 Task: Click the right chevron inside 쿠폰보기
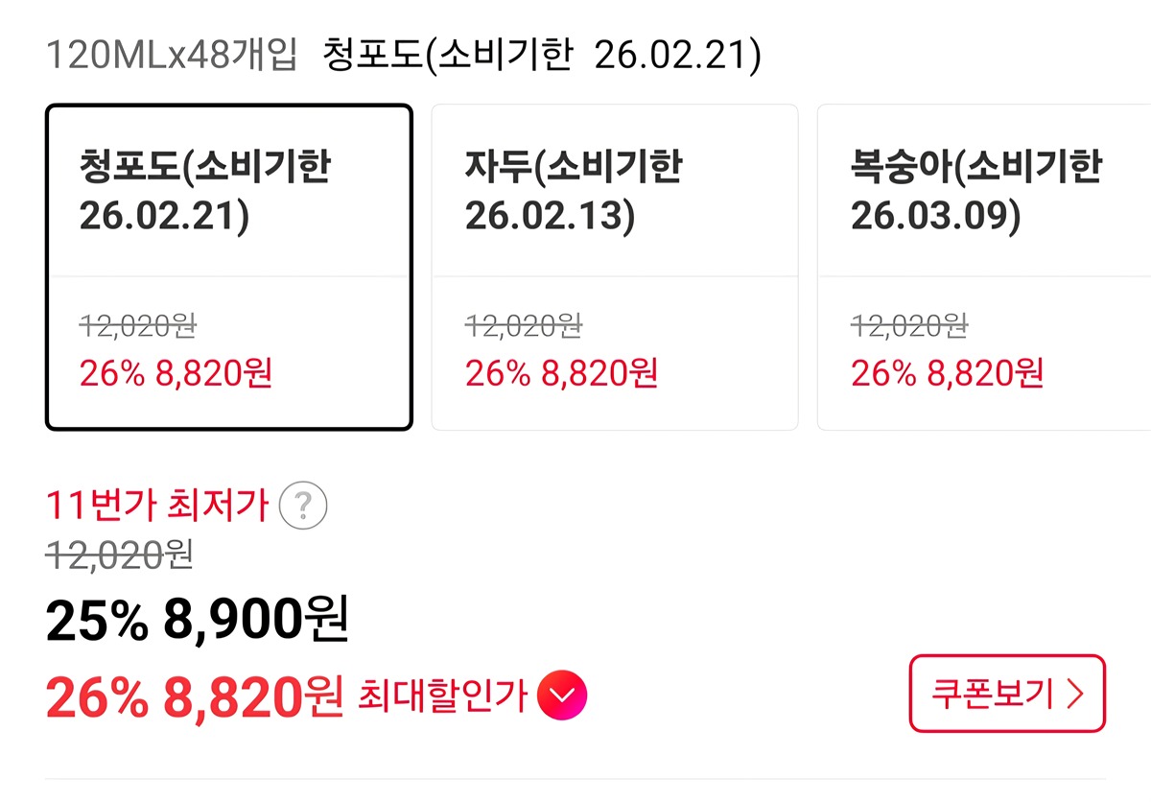click(x=1075, y=694)
